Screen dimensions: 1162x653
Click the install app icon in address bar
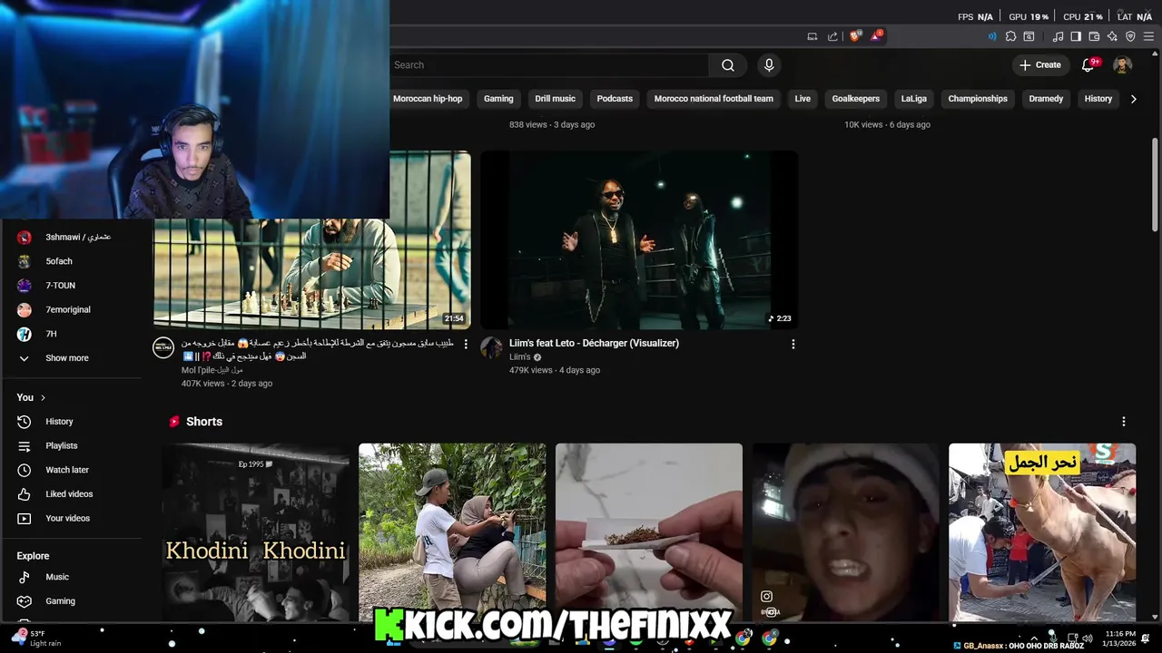[812, 36]
